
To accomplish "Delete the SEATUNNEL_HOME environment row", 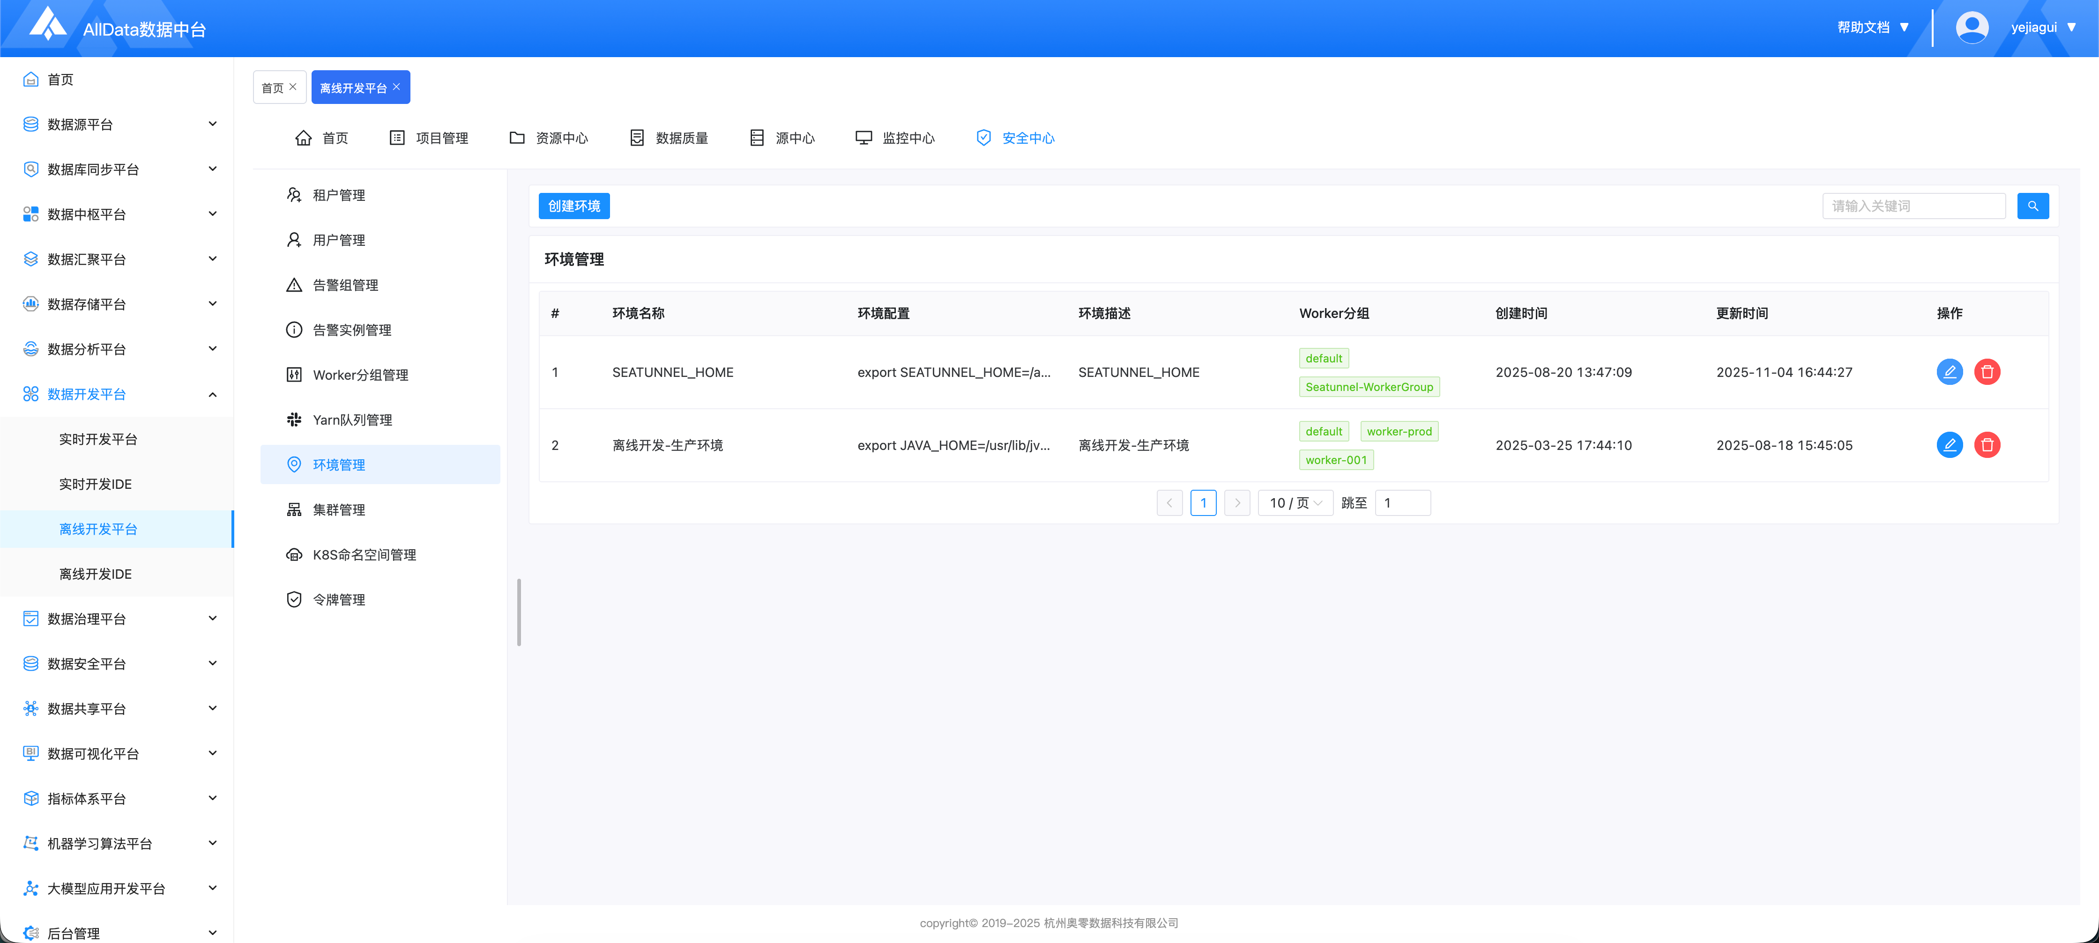I will 1987,372.
